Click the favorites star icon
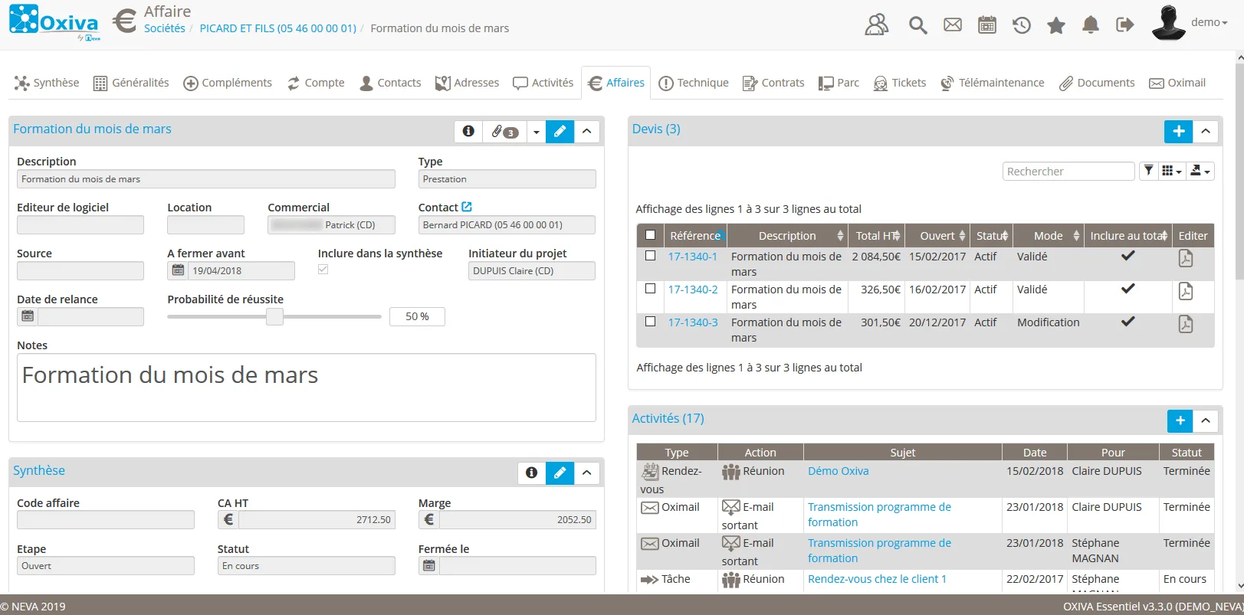The width and height of the screenshot is (1244, 615). click(1056, 25)
